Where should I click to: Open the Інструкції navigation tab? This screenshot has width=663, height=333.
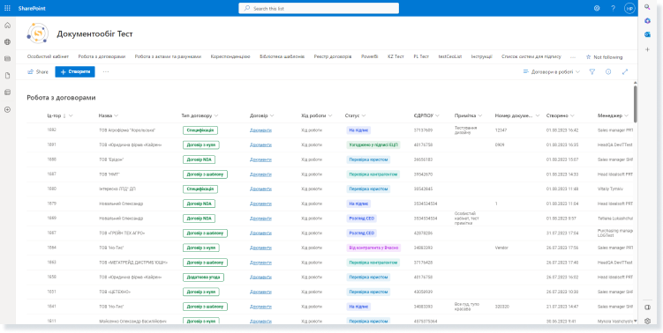(x=482, y=56)
